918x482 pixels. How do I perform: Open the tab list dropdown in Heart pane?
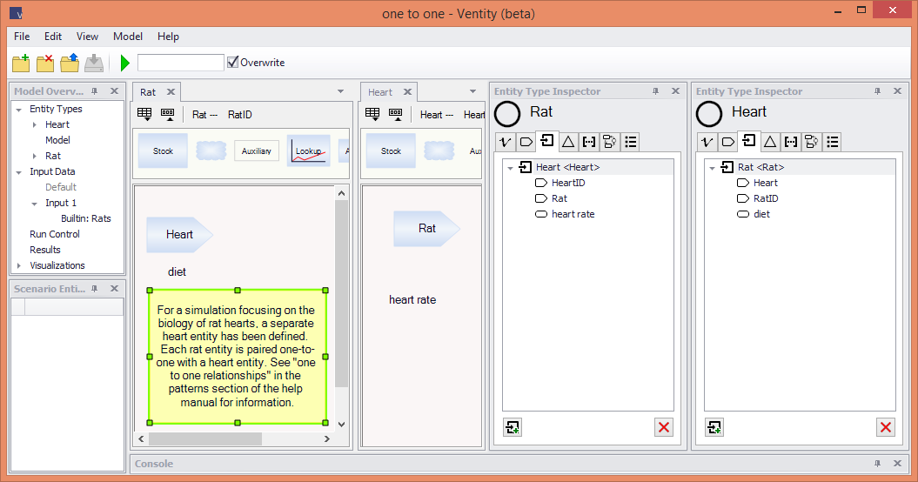(x=472, y=91)
